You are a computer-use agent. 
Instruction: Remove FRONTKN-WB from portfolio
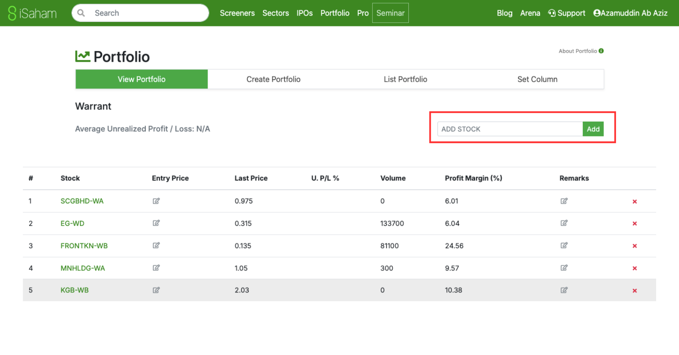[x=634, y=246]
